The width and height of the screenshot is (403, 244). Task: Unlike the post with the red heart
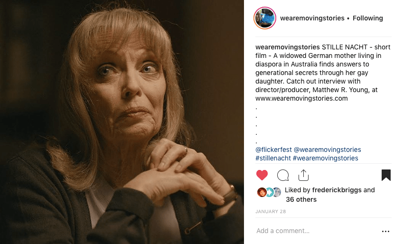(x=262, y=175)
